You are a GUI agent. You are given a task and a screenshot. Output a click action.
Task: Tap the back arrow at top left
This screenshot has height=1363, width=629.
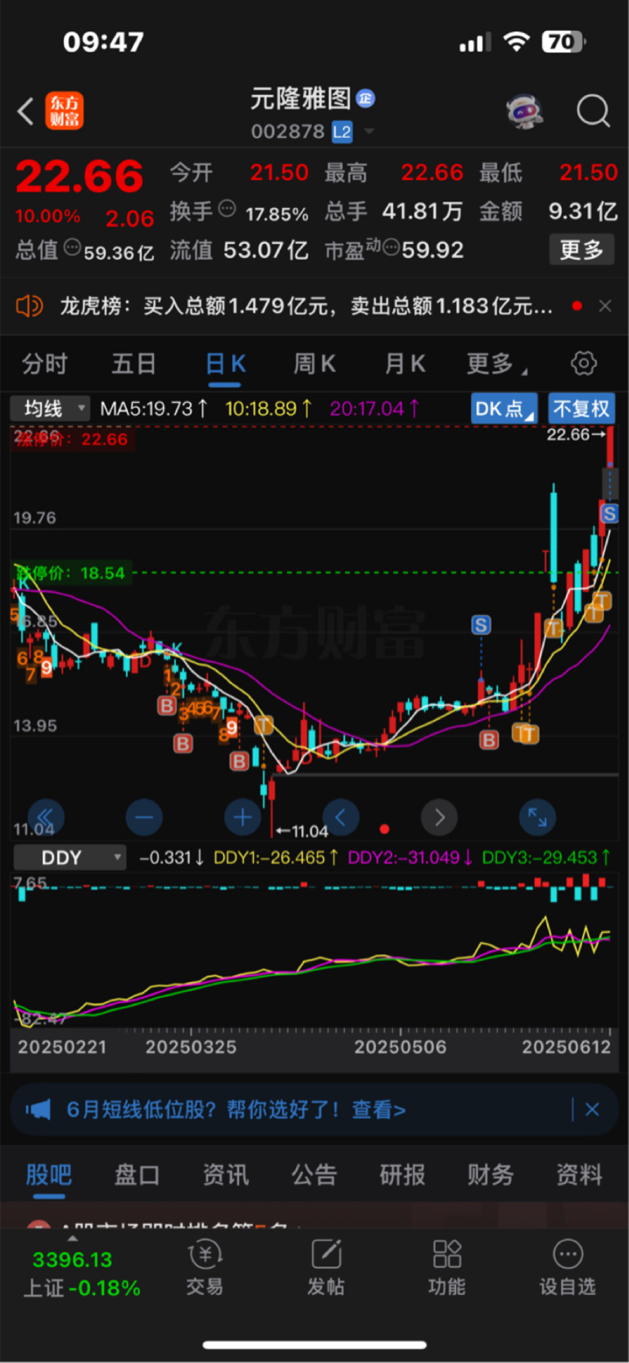coord(25,111)
